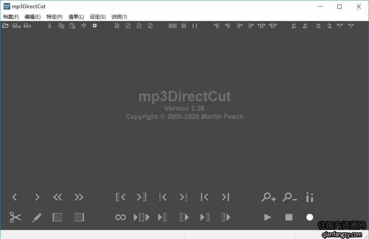369x239 pixels.
Task: Minimize the mp3DirectCut window
Action: [320, 7]
